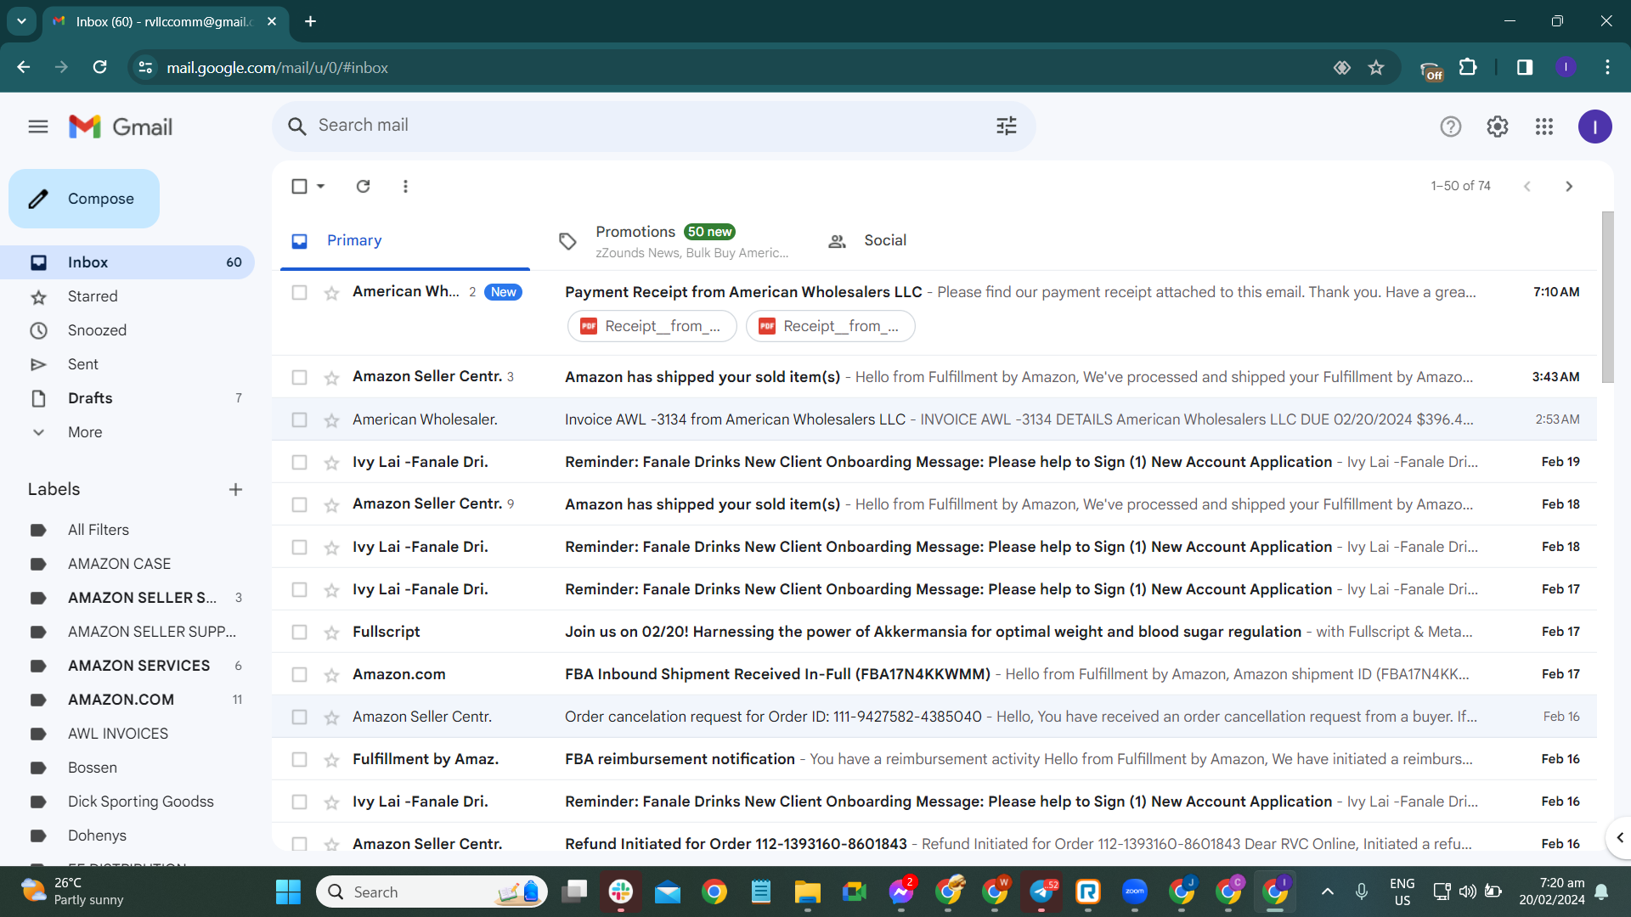Select the FBA reimbursement notification checkbox
Viewport: 1631px width, 917px height.
(299, 759)
